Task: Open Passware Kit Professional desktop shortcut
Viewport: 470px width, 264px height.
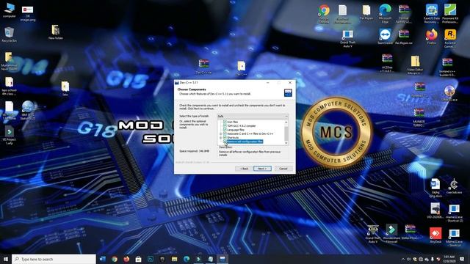Action: [450, 14]
